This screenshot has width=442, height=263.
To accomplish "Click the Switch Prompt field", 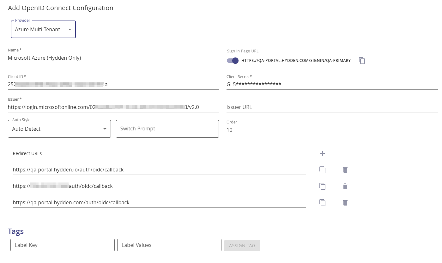I will coord(167,129).
